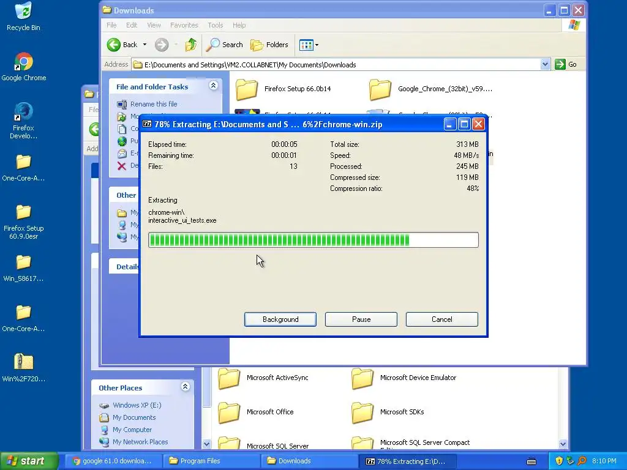Pause the 7-Zip extraction
The image size is (627, 470).
click(x=361, y=319)
